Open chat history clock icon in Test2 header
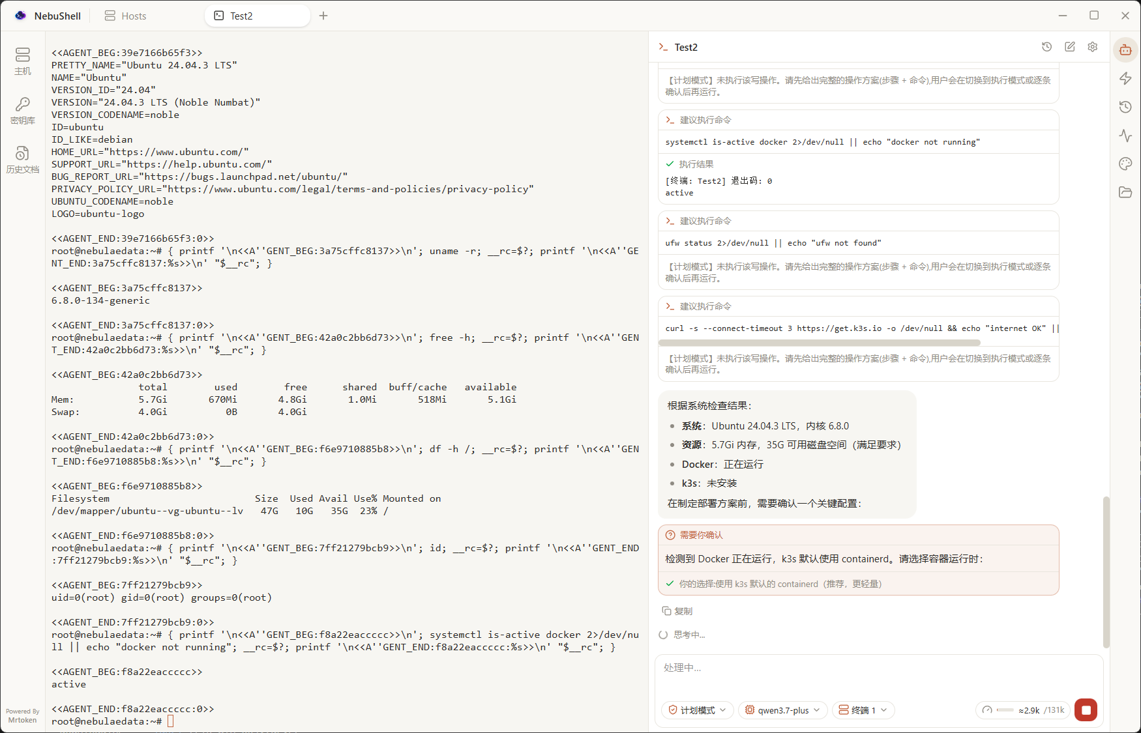Image resolution: width=1141 pixels, height=733 pixels. 1046,47
